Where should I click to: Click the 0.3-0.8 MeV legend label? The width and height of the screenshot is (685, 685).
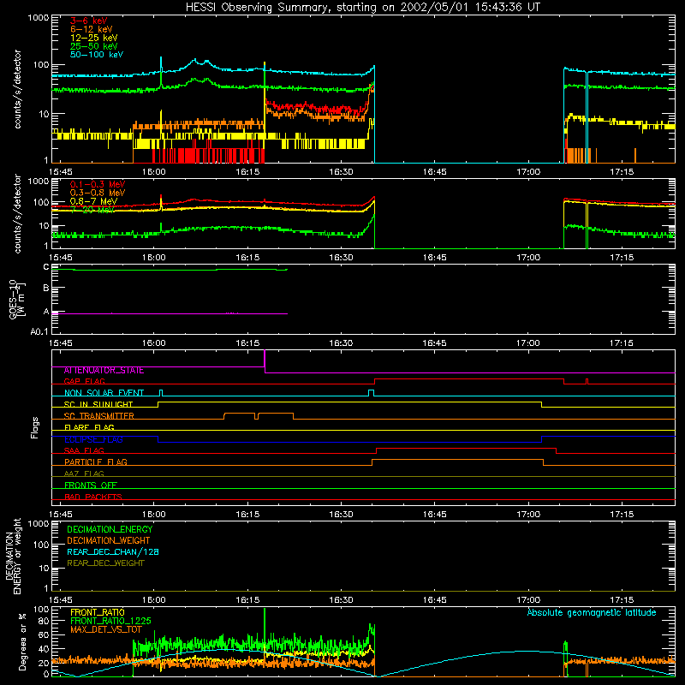tap(98, 193)
